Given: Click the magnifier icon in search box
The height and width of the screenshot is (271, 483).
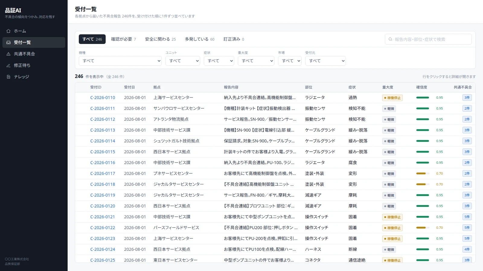Looking at the screenshot, I should [x=390, y=39].
